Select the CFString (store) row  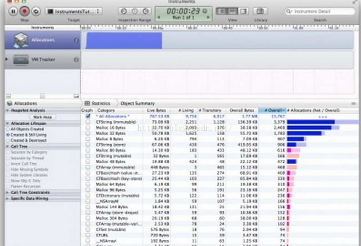220,145
